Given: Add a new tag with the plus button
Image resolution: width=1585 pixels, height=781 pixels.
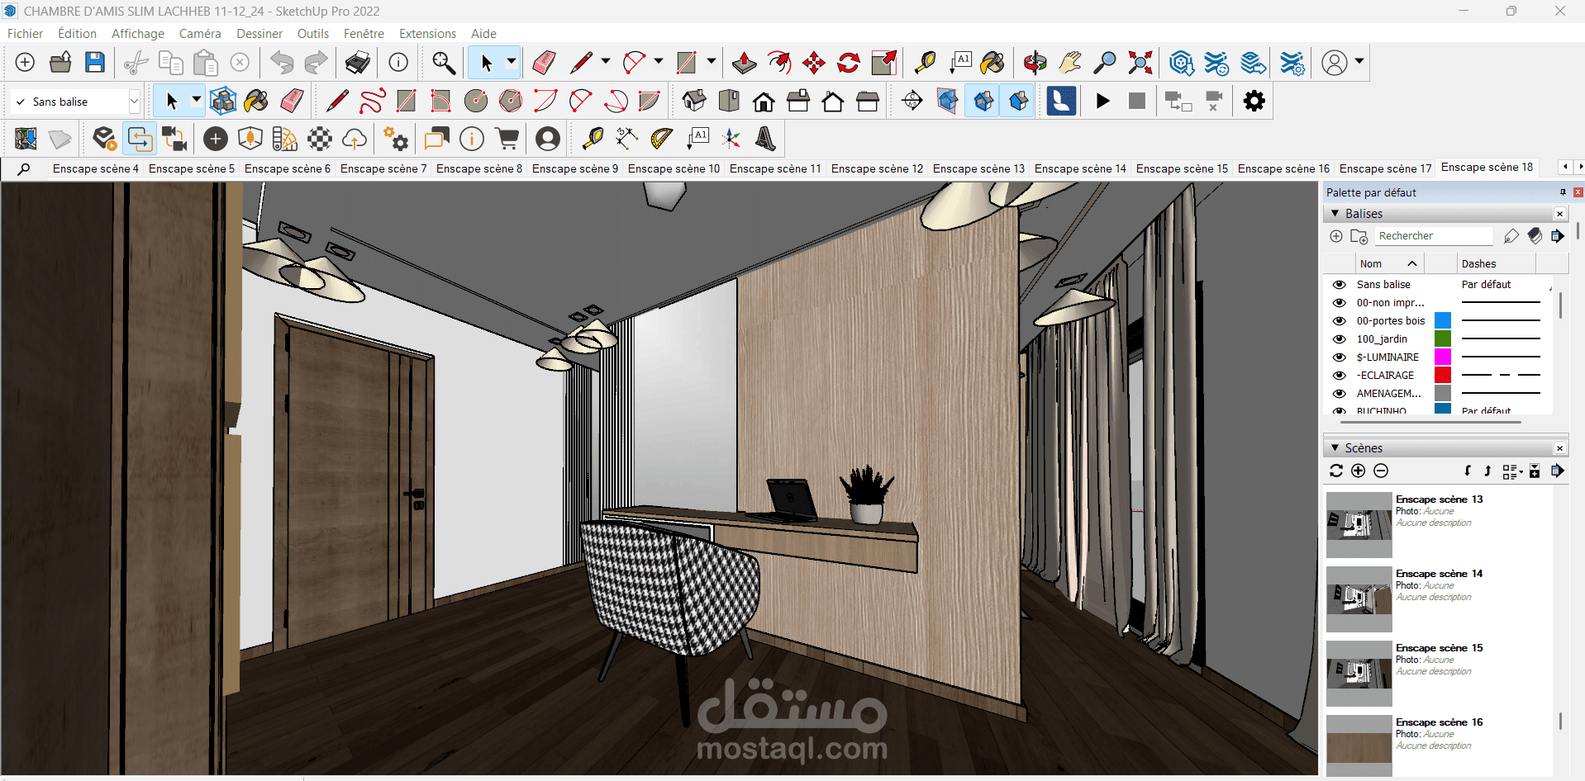Looking at the screenshot, I should [1336, 236].
